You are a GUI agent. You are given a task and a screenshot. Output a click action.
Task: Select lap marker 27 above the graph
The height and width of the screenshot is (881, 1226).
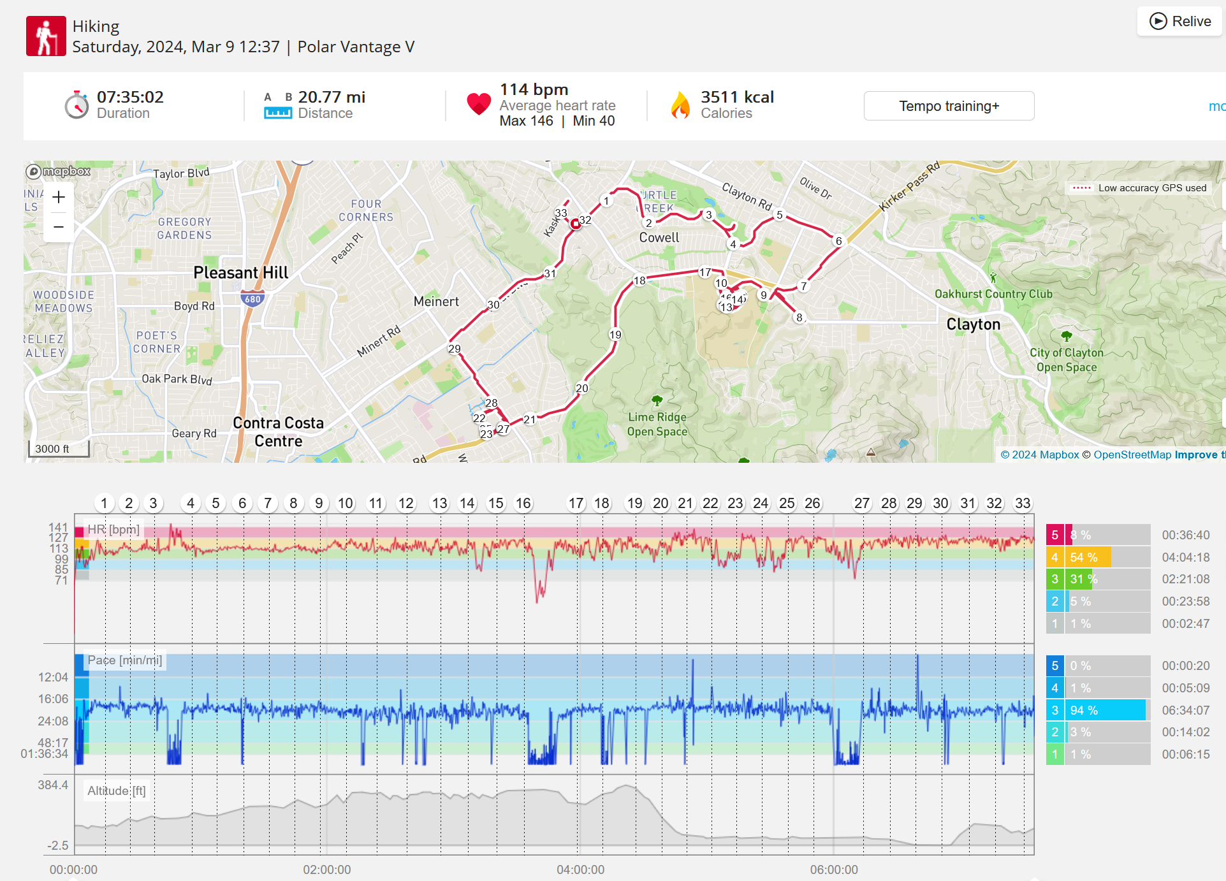coord(861,503)
